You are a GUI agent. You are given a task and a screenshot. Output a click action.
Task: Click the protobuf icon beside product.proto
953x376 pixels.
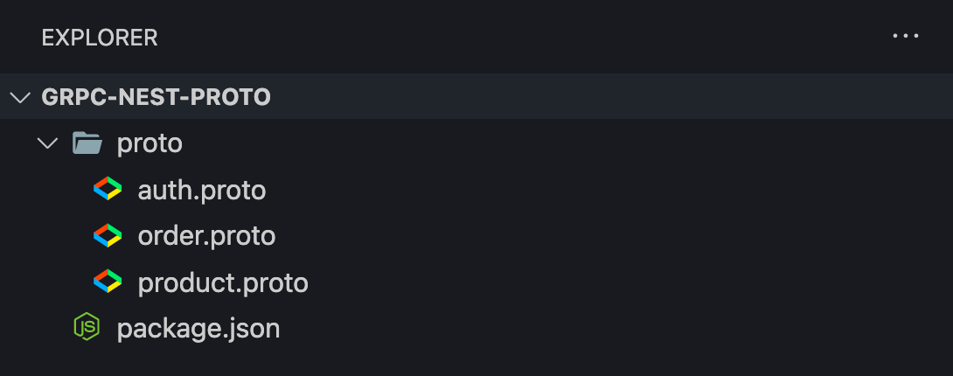(108, 282)
